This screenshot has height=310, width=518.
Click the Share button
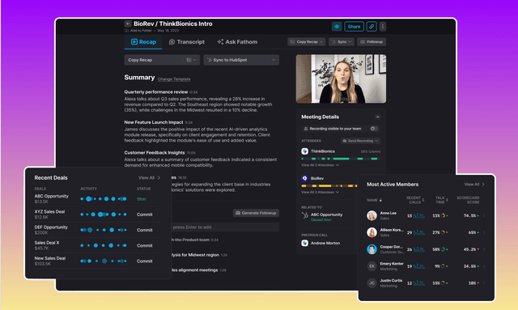(354, 27)
